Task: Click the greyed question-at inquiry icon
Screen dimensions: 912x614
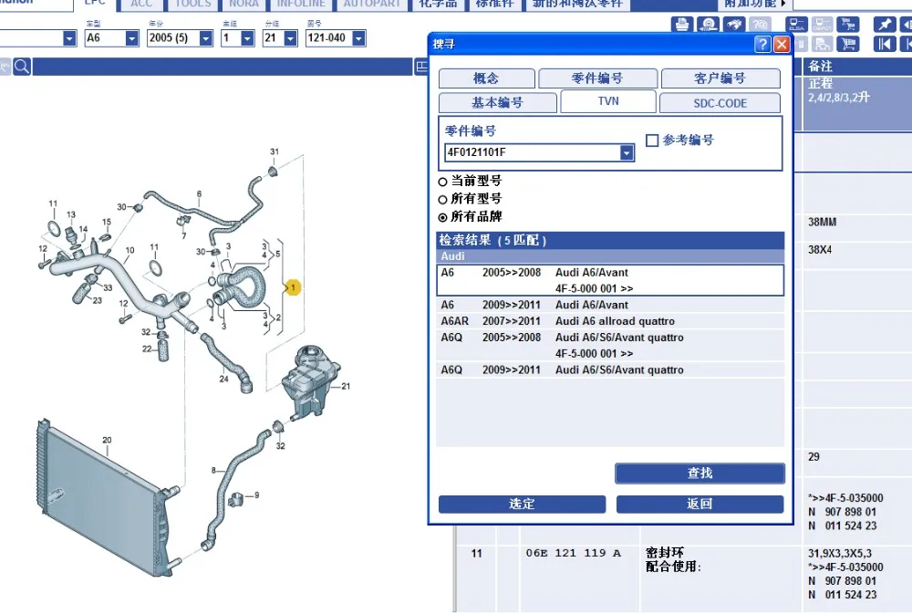Action: tap(760, 25)
